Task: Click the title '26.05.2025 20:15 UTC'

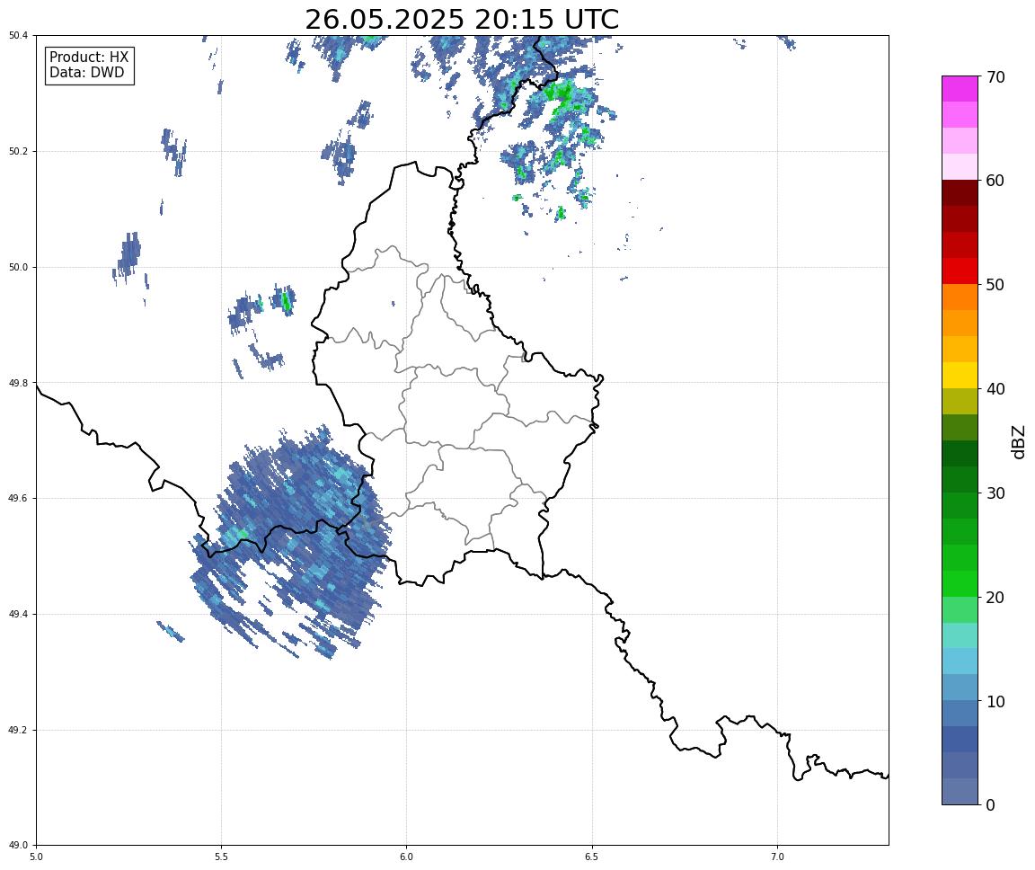Action: [462, 19]
